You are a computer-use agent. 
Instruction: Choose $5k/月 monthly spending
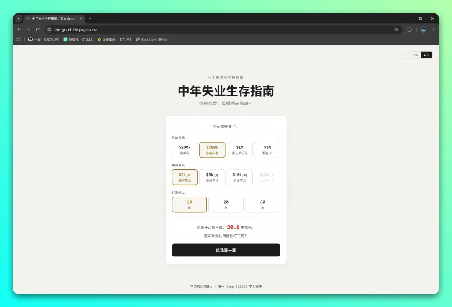tap(212, 177)
